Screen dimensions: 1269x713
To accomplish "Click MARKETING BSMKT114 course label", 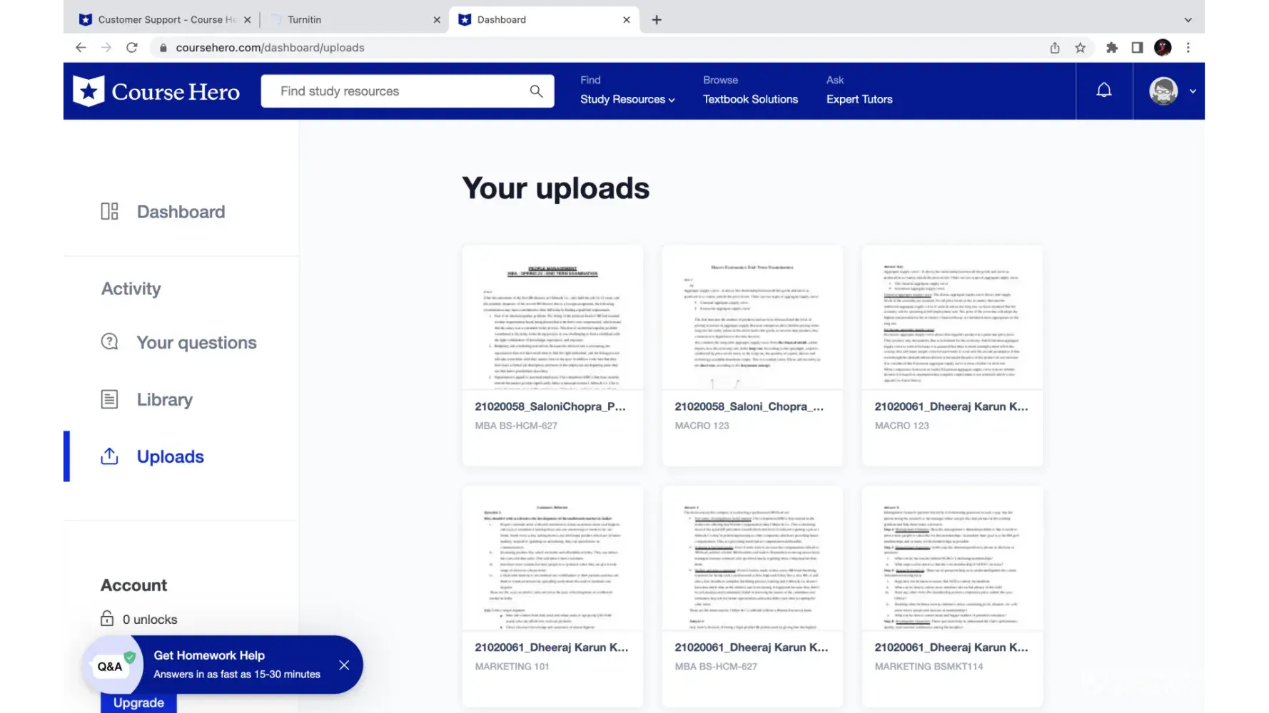I will (x=929, y=667).
